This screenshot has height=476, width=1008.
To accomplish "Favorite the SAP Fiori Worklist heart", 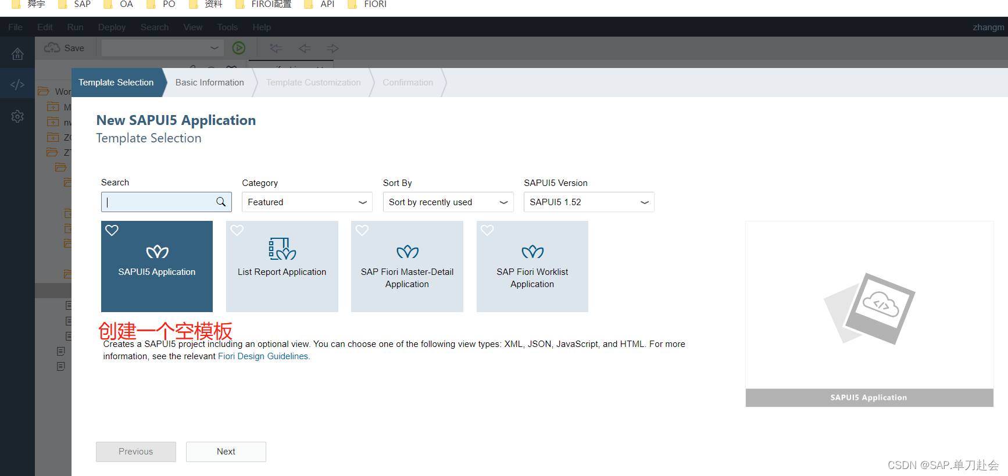I will tap(487, 230).
